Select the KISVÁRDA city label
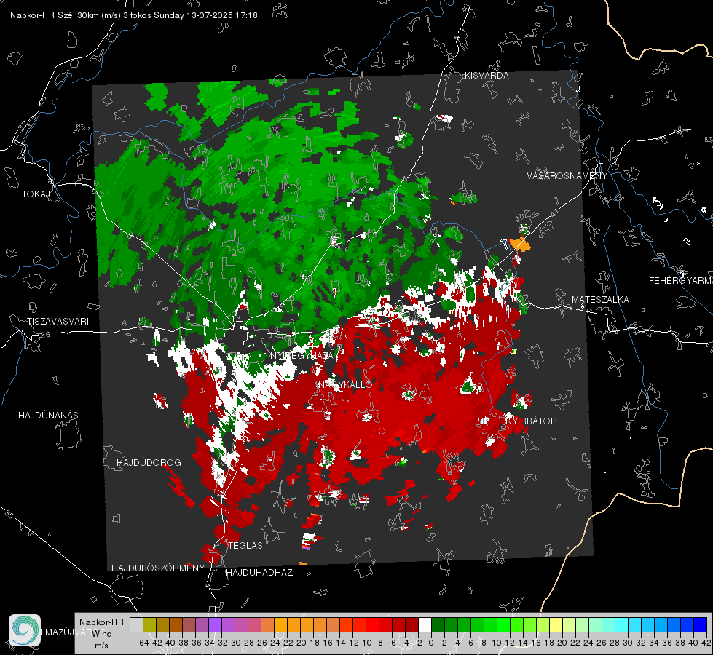713x655 pixels. (x=487, y=76)
